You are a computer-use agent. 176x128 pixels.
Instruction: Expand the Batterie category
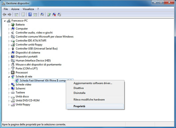pos(9,25)
